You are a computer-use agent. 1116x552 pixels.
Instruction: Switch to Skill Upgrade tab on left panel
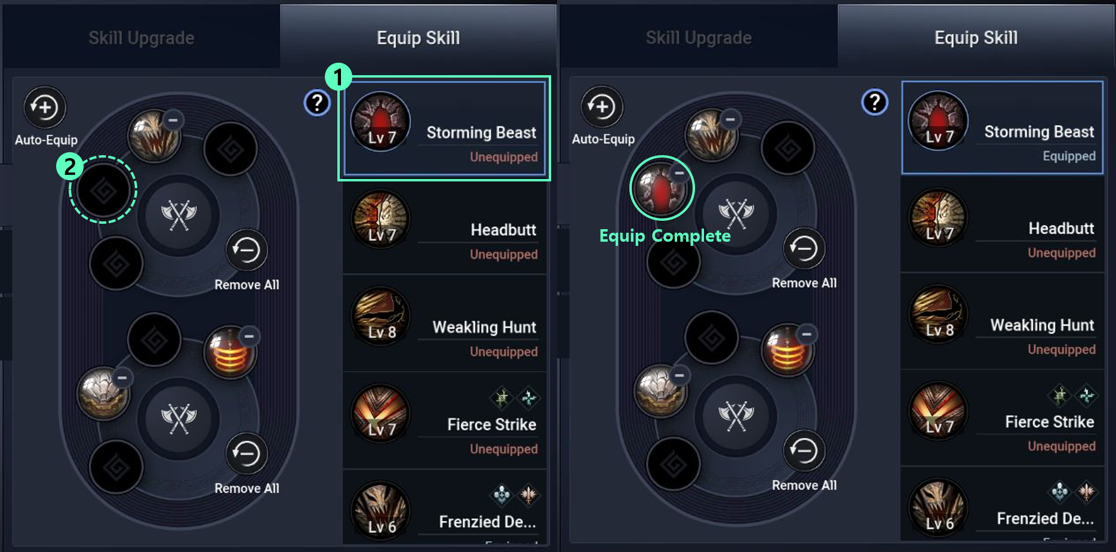tap(142, 38)
